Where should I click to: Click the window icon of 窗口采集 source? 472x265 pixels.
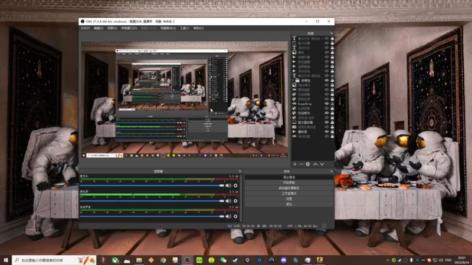click(x=294, y=43)
